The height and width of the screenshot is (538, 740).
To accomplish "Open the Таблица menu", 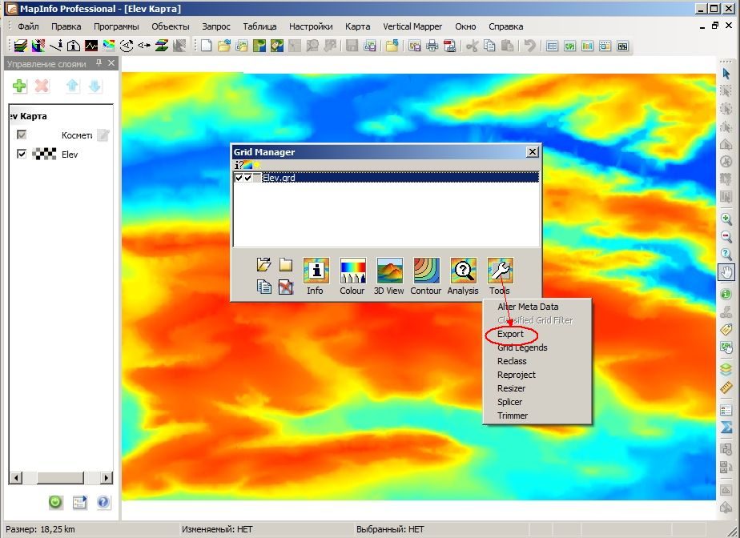I will 259,26.
